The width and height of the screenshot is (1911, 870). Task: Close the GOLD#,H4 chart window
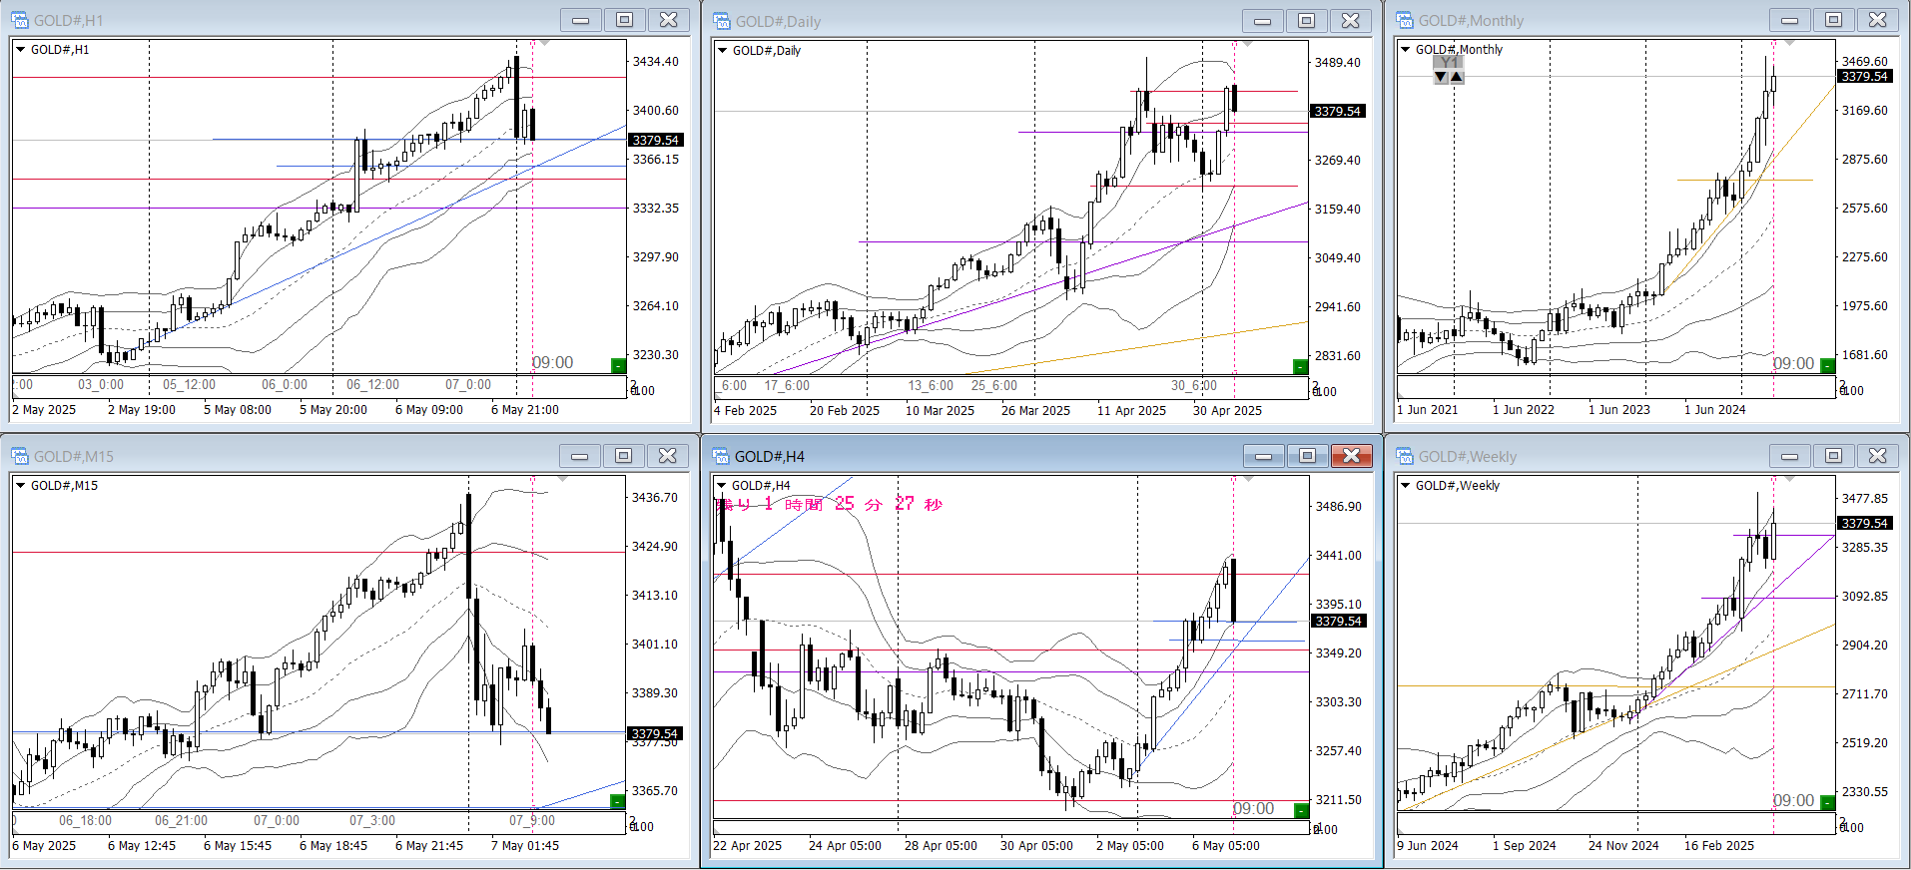1352,456
